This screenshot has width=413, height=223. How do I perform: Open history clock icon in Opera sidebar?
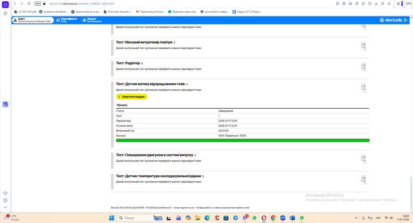pyautogui.click(x=5, y=200)
